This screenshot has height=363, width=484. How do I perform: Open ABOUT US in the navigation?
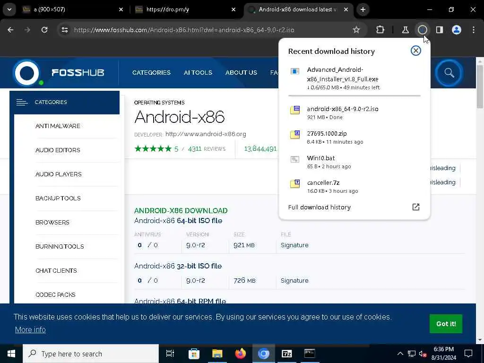[241, 72]
